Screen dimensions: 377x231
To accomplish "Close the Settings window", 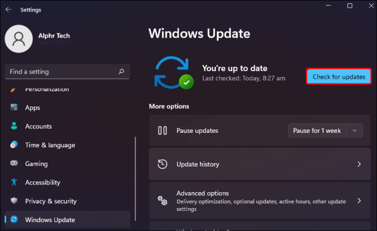I will coord(371,5).
